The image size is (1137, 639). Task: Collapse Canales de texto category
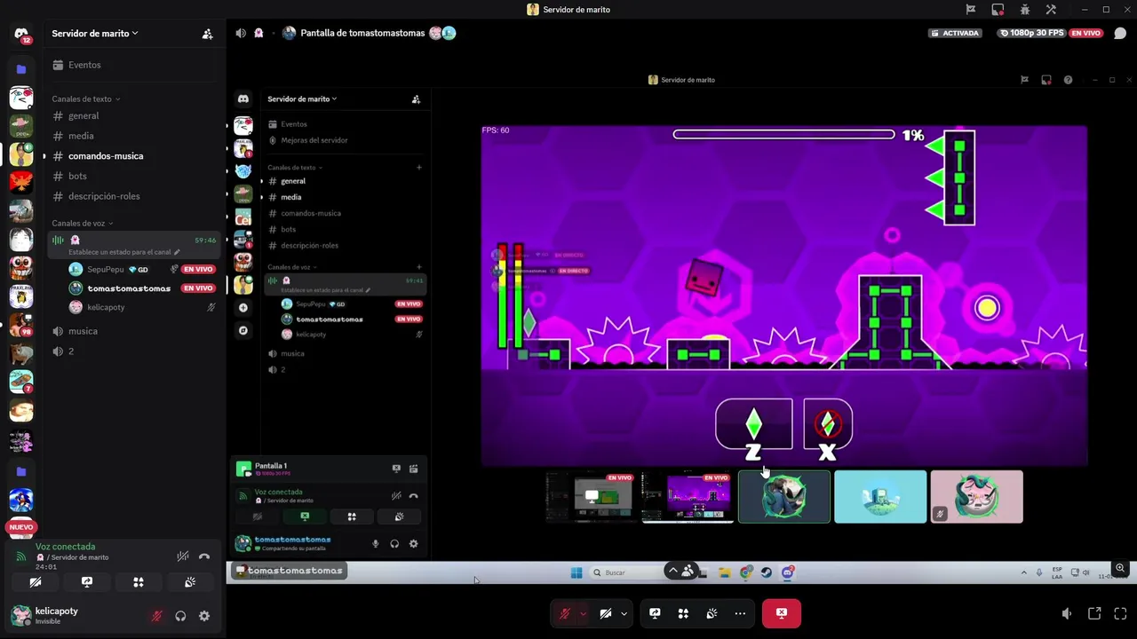click(85, 99)
